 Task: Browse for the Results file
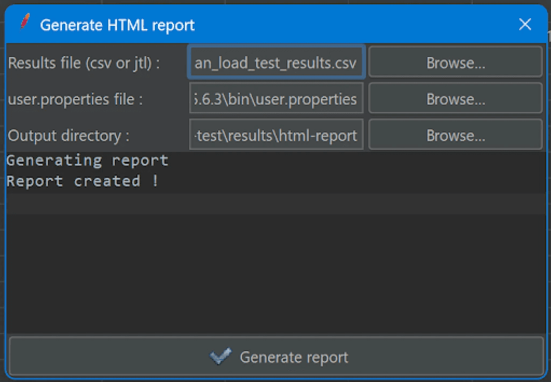point(456,62)
